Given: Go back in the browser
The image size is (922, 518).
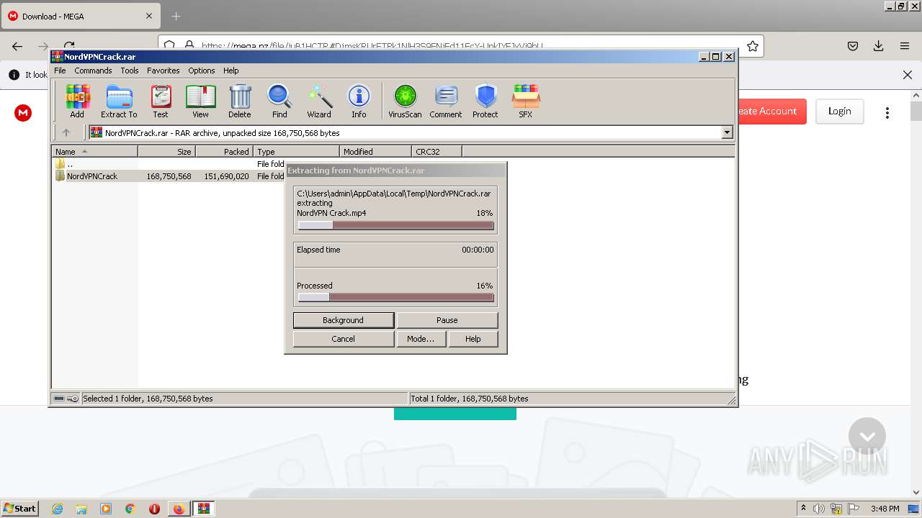Looking at the screenshot, I should click(x=17, y=46).
